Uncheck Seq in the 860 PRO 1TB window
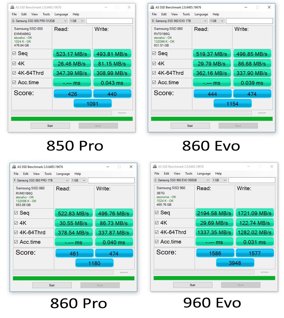 coord(16,213)
